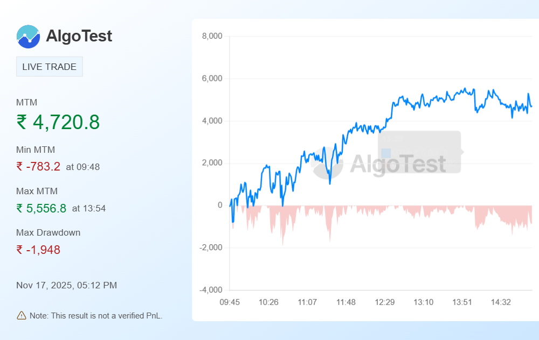Click the LIVE TRADE badge
This screenshot has width=539, height=340.
coord(50,67)
